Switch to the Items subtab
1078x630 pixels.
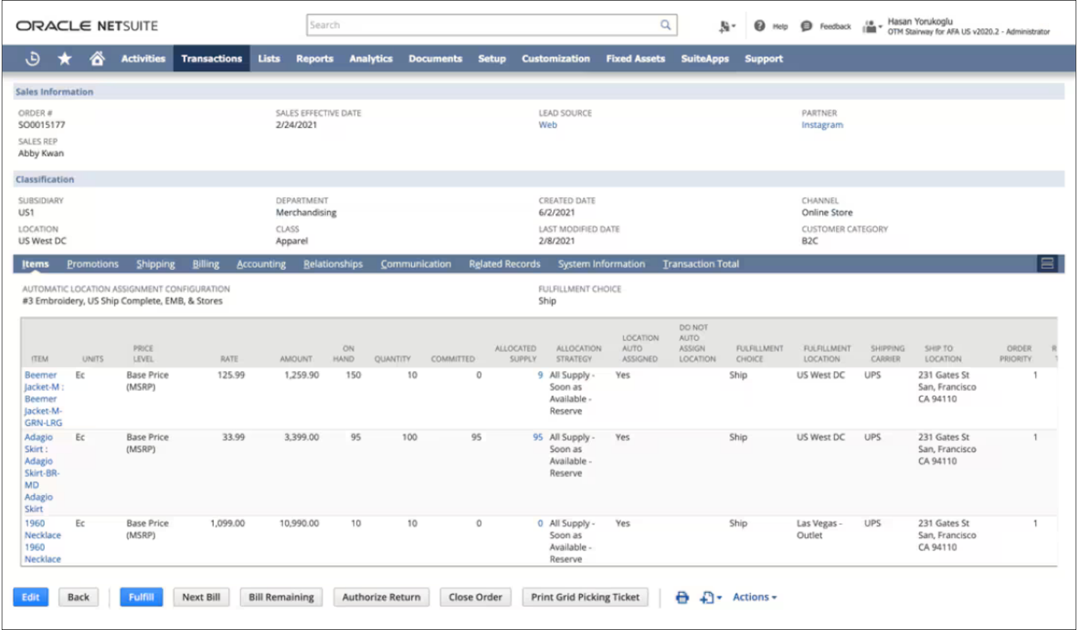click(36, 264)
